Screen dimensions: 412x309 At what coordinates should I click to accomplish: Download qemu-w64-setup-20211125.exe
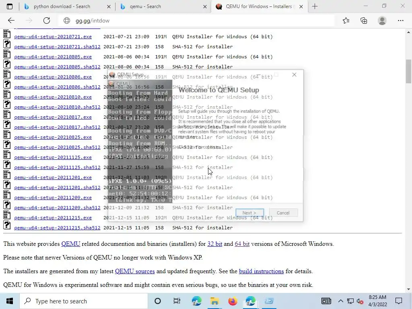pyautogui.click(x=53, y=157)
